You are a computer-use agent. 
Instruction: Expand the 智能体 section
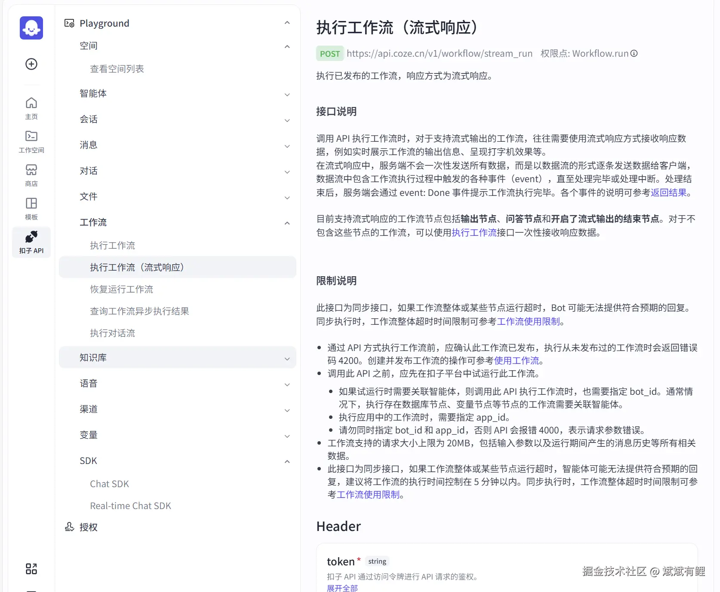pos(178,94)
